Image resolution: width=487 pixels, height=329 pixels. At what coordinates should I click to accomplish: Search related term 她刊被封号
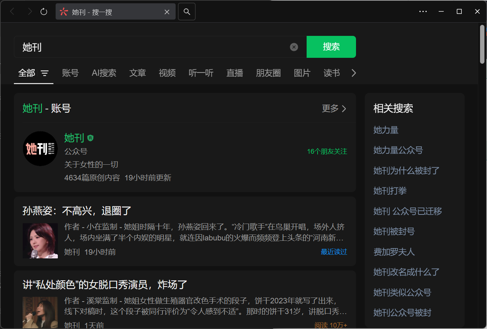point(394,231)
